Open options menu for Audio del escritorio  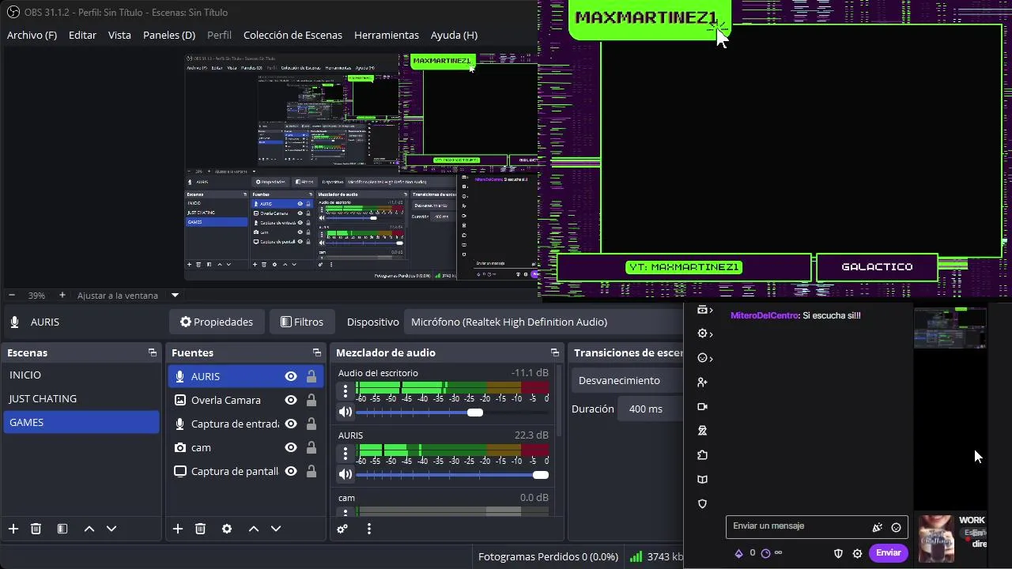click(345, 390)
